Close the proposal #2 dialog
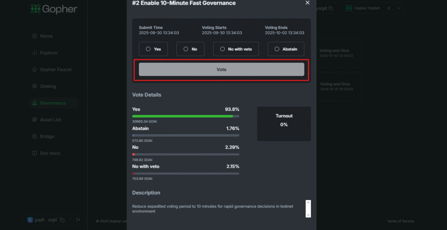The image size is (447, 230). pos(307,3)
